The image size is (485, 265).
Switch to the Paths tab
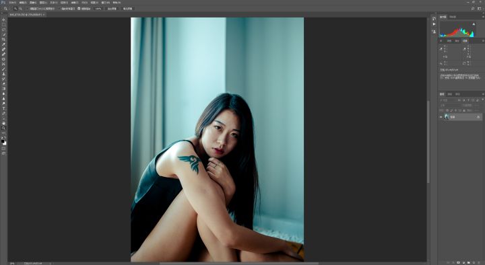(x=458, y=94)
